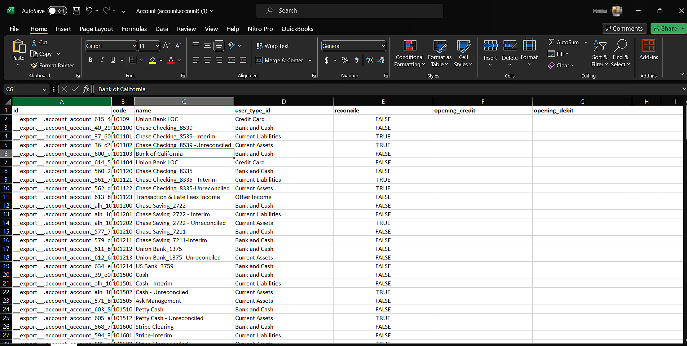The image size is (687, 346).
Task: Select cell Transaction & Late Fees Income
Action: pos(184,197)
